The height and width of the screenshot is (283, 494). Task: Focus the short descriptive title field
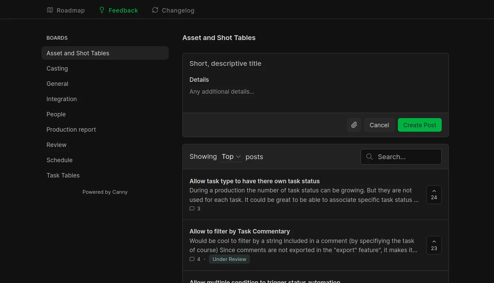point(315,63)
